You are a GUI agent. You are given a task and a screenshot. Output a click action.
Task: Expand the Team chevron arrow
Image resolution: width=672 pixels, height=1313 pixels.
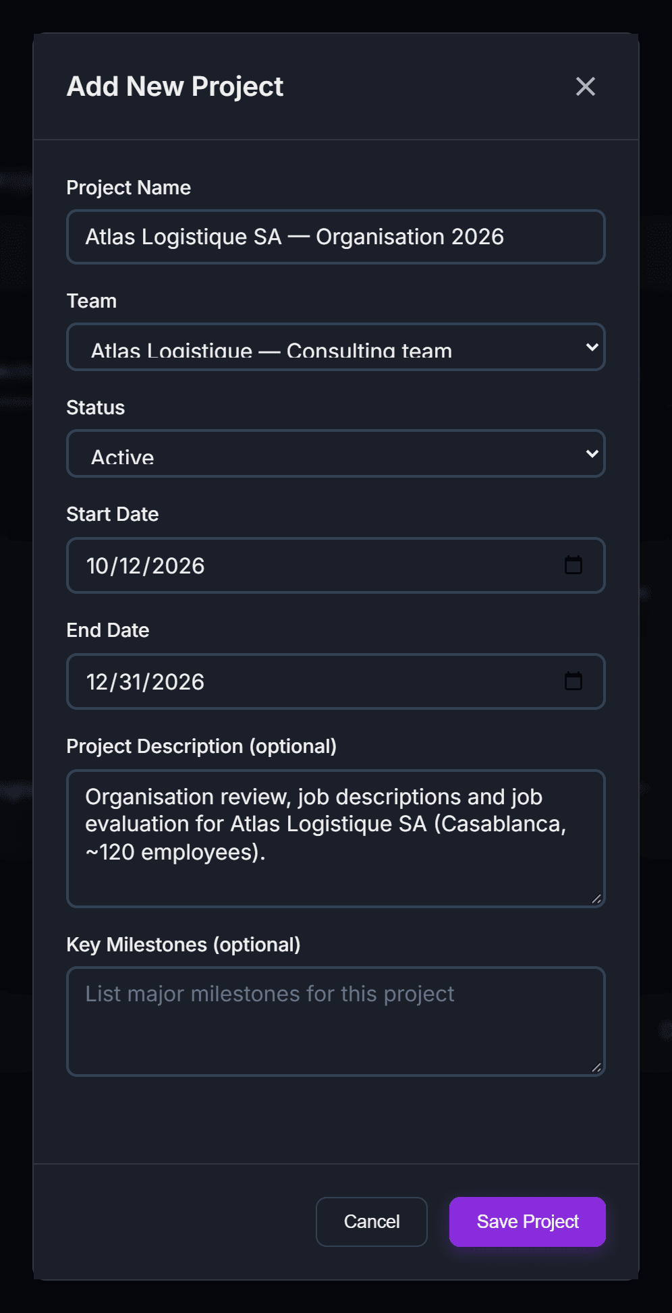tap(592, 347)
